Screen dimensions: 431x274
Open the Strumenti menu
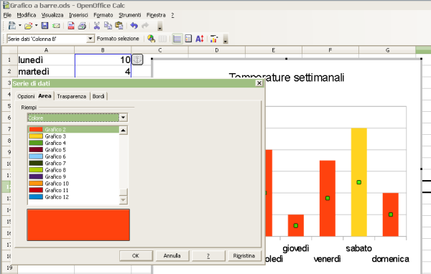pos(130,15)
